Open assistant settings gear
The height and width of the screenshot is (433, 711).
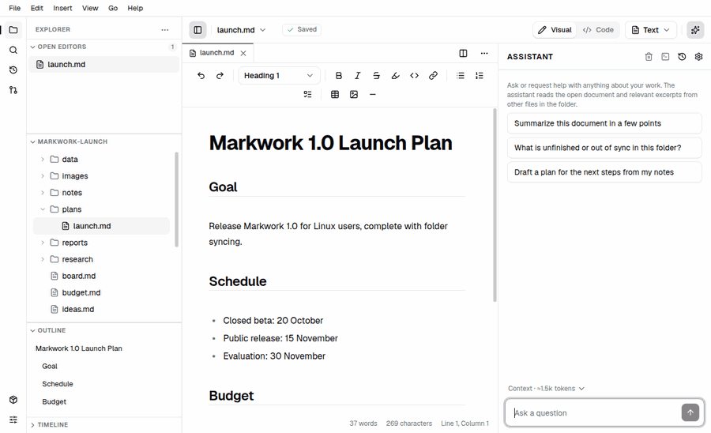[x=699, y=57]
